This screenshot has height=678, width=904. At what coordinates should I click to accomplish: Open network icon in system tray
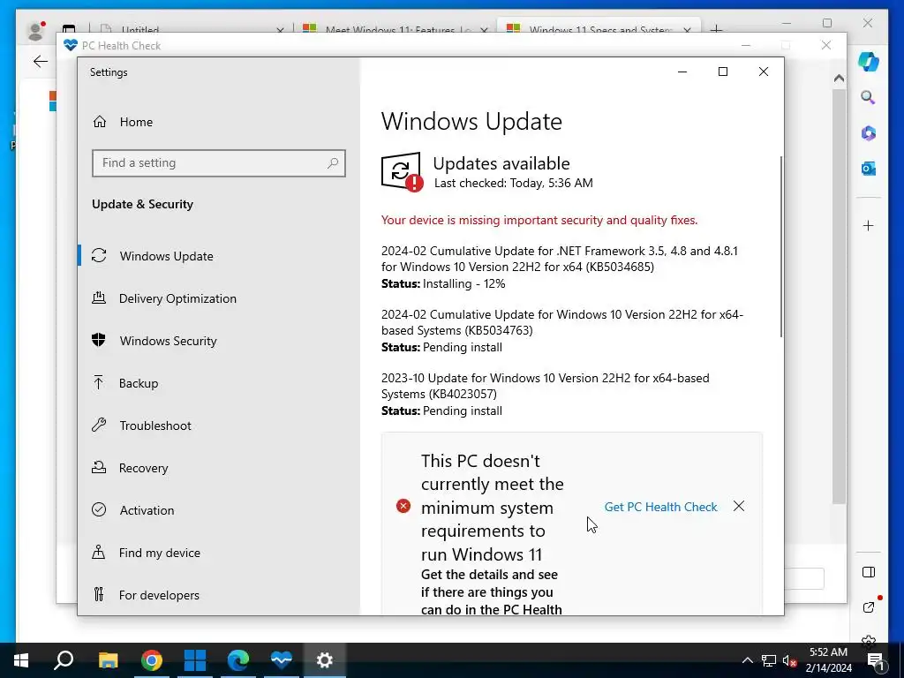[x=769, y=660]
